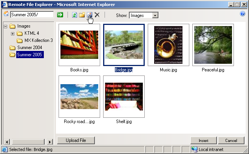This screenshot has width=249, height=154.
Task: Click the Rocky road....jpg file name
Action: coord(79,122)
